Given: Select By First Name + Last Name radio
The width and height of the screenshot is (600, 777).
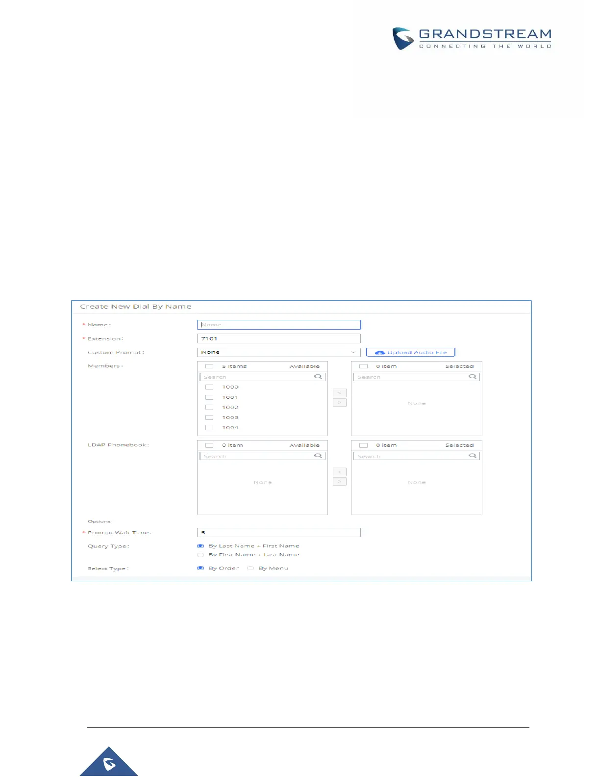Looking at the screenshot, I should [x=200, y=555].
